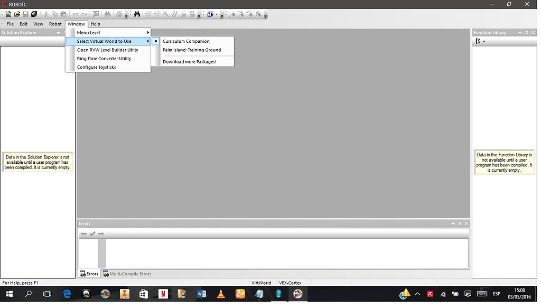Click the Compile and Download icon

coord(210,14)
